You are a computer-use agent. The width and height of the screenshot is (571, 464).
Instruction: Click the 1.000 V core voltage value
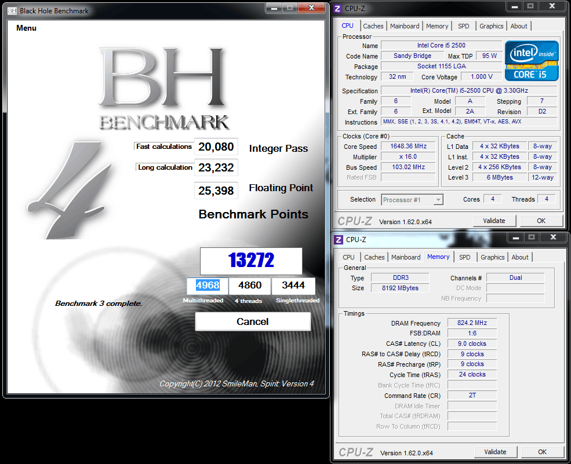click(481, 77)
